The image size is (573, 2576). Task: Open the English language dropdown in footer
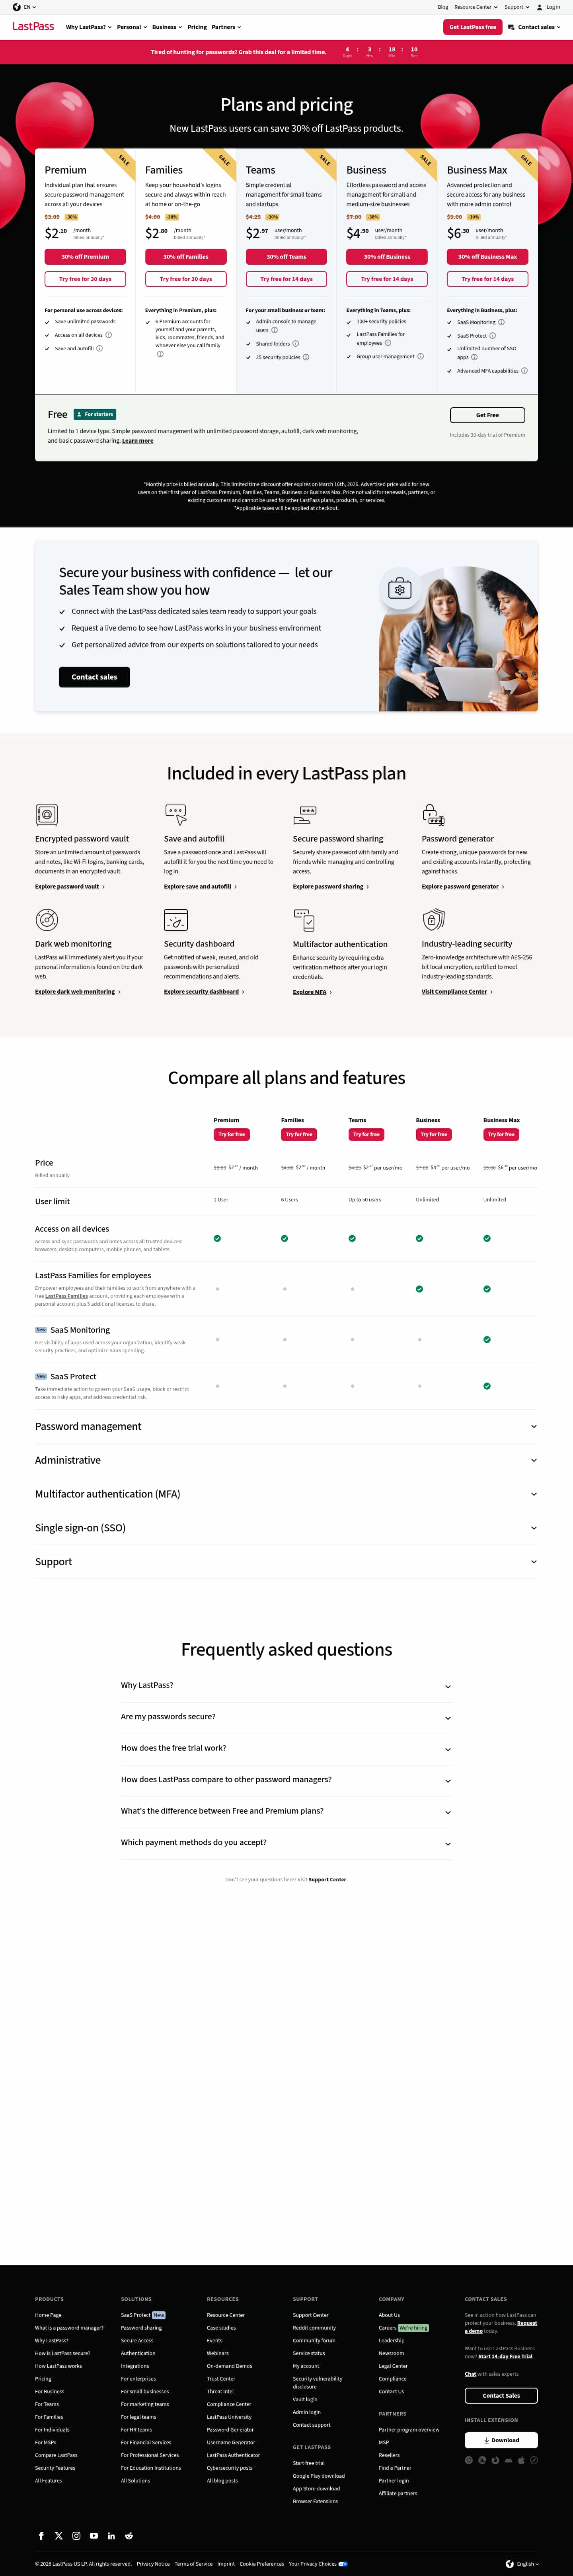pos(523,2563)
